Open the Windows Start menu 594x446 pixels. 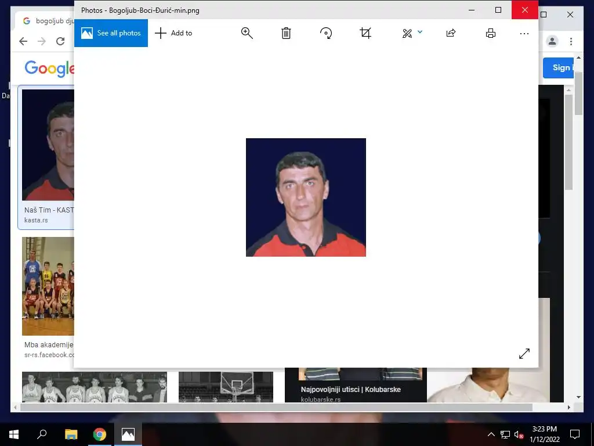pos(14,434)
